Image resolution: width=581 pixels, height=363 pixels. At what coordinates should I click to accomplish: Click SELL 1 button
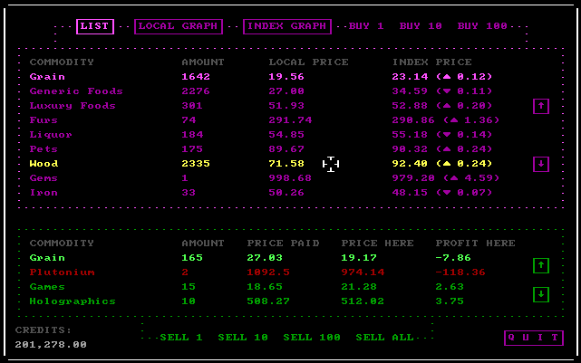pyautogui.click(x=181, y=338)
